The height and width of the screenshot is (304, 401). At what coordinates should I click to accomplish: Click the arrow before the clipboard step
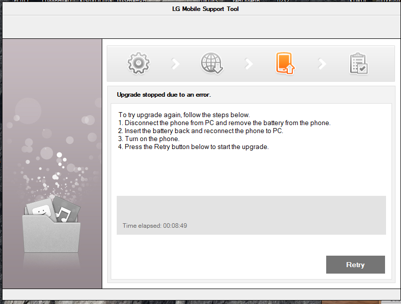click(322, 64)
